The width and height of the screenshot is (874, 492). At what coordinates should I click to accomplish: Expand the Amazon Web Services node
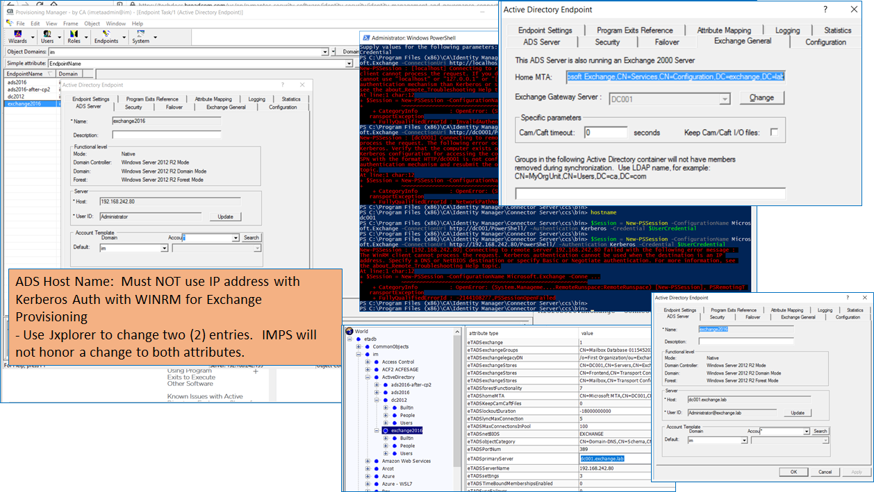click(367, 461)
